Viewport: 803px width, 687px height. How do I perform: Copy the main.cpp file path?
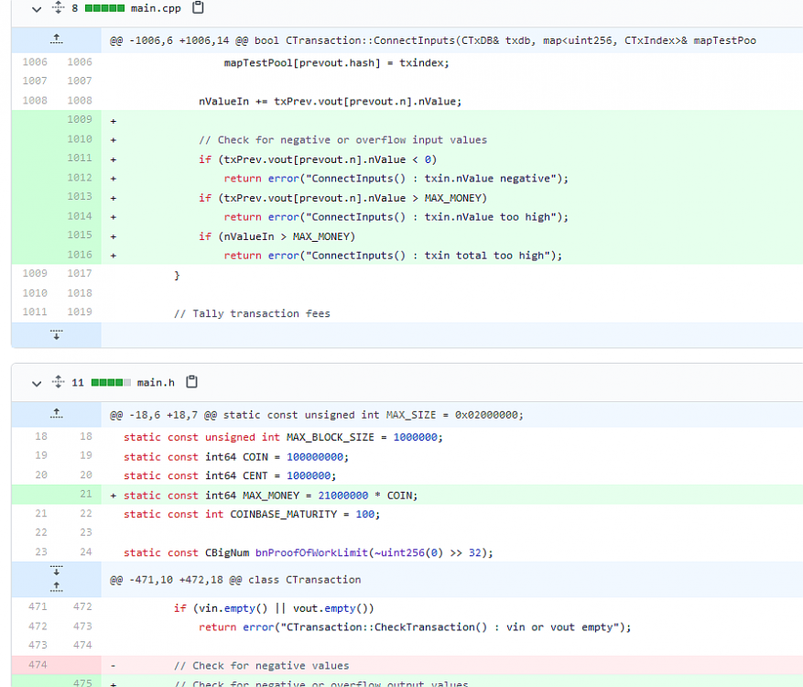(x=198, y=8)
